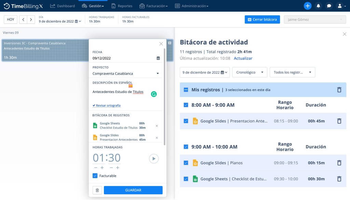350x200 pixels.
Task: Expand the Administración menu
Action: 192,6
